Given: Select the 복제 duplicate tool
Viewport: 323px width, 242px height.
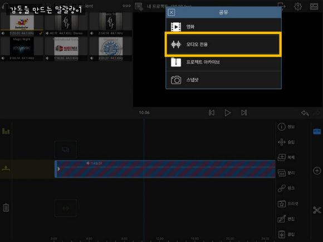Looking at the screenshot, I should tap(286, 157).
